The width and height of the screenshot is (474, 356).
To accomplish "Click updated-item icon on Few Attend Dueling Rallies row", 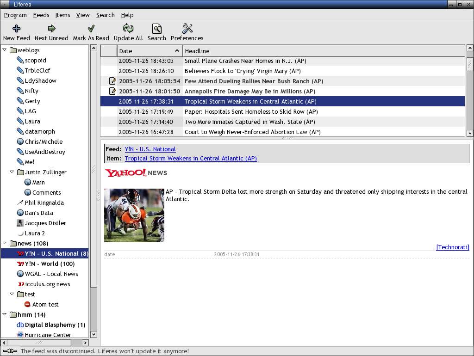I will [112, 81].
